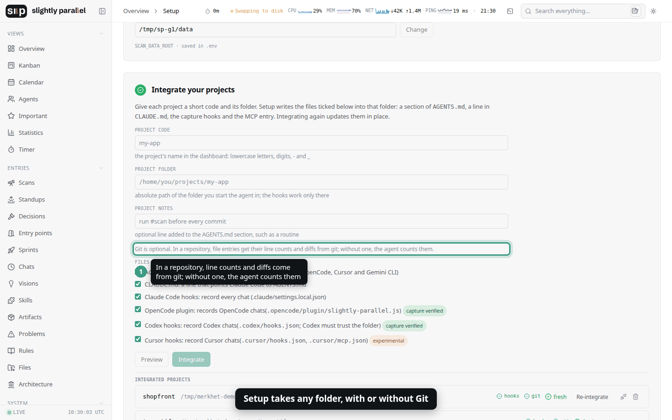Collapse the ENTRIES section chevron
Image resolution: width=672 pixels, height=420 pixels.
101,168
